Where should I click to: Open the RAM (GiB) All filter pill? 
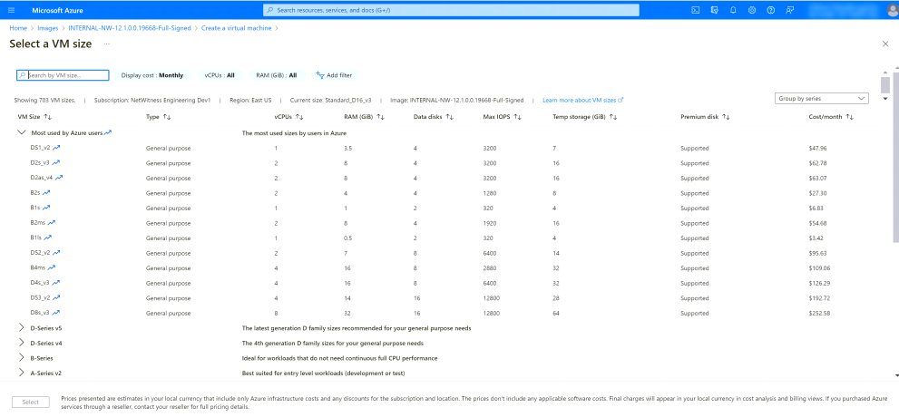tap(277, 75)
